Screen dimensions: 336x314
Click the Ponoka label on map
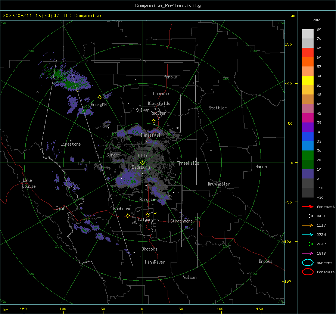(170, 77)
